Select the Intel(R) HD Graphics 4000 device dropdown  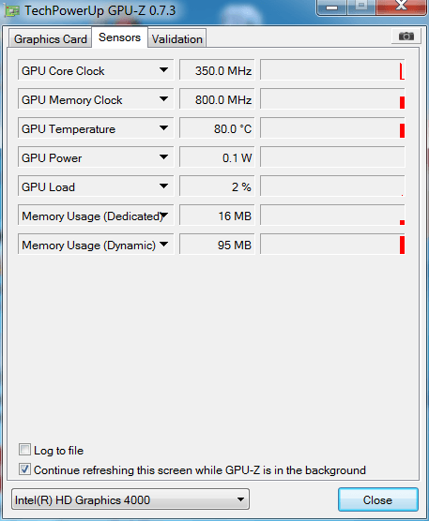coord(130,499)
